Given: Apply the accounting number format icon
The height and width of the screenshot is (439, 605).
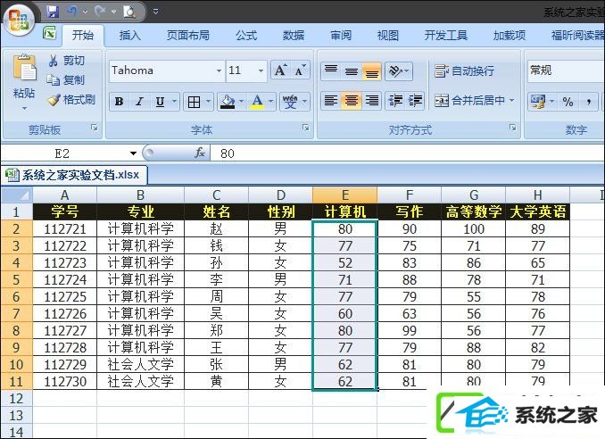Looking at the screenshot, I should point(538,102).
